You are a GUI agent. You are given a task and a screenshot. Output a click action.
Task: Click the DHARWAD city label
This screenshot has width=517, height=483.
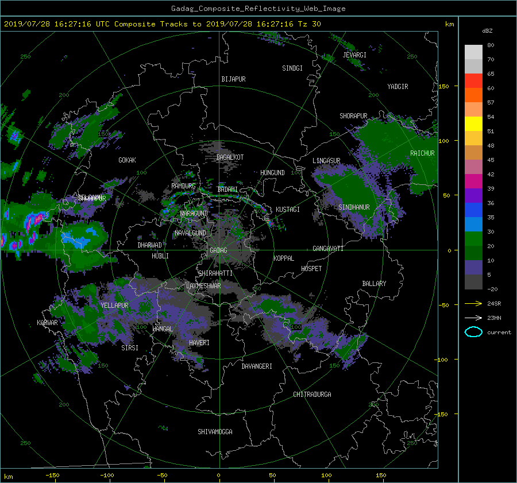149,245
